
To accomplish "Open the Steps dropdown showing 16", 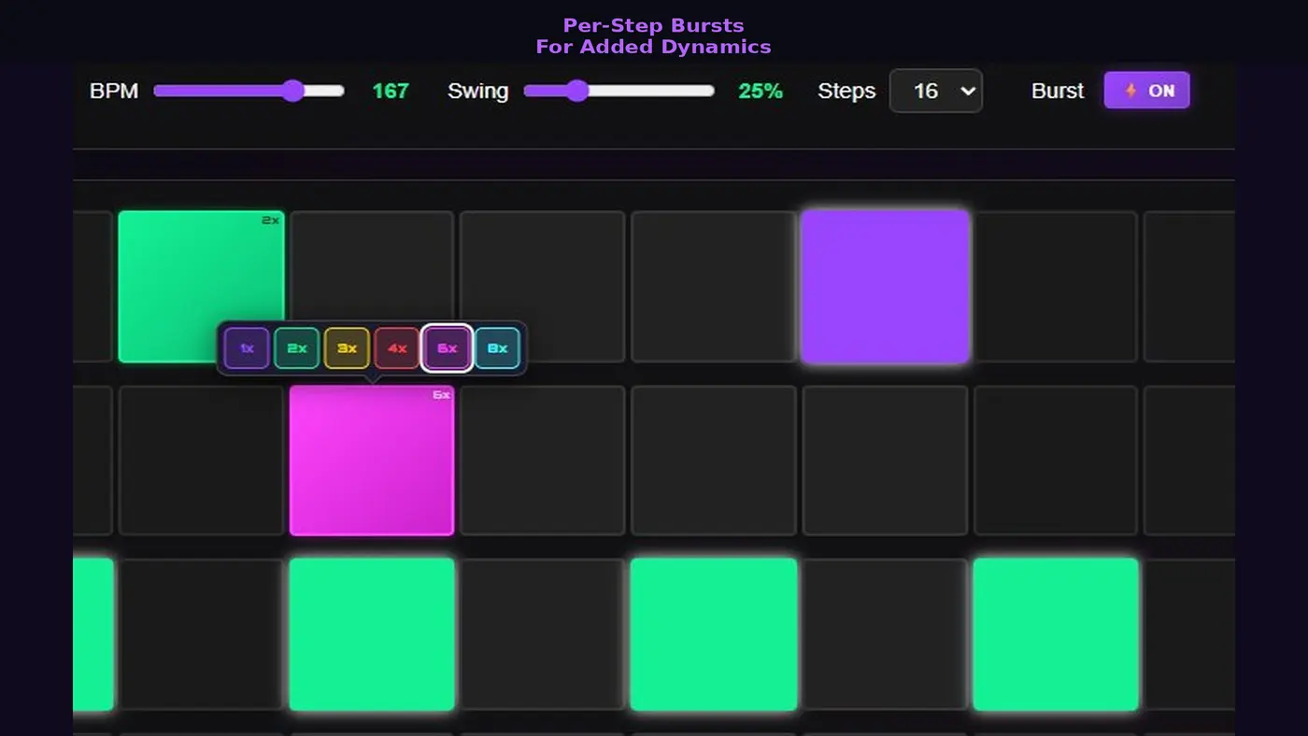I will [x=935, y=91].
